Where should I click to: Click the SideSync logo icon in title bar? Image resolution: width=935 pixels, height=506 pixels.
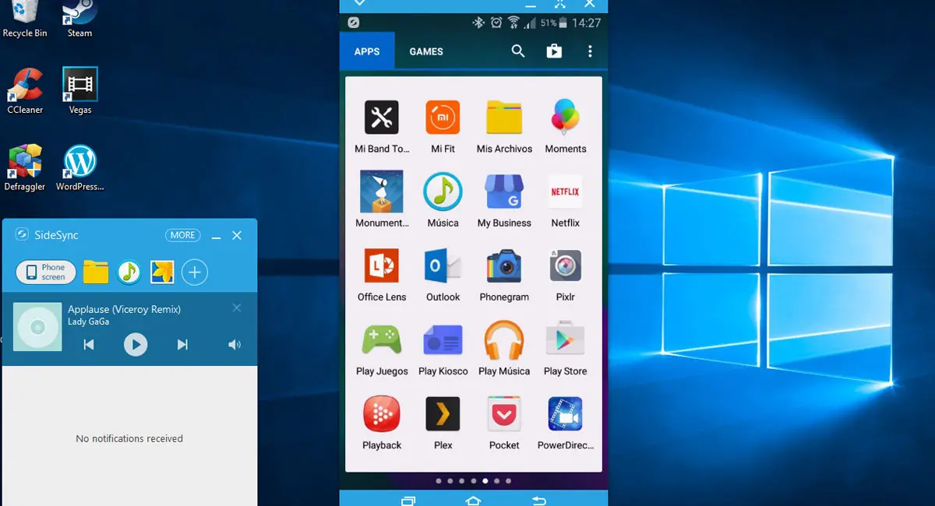click(23, 235)
